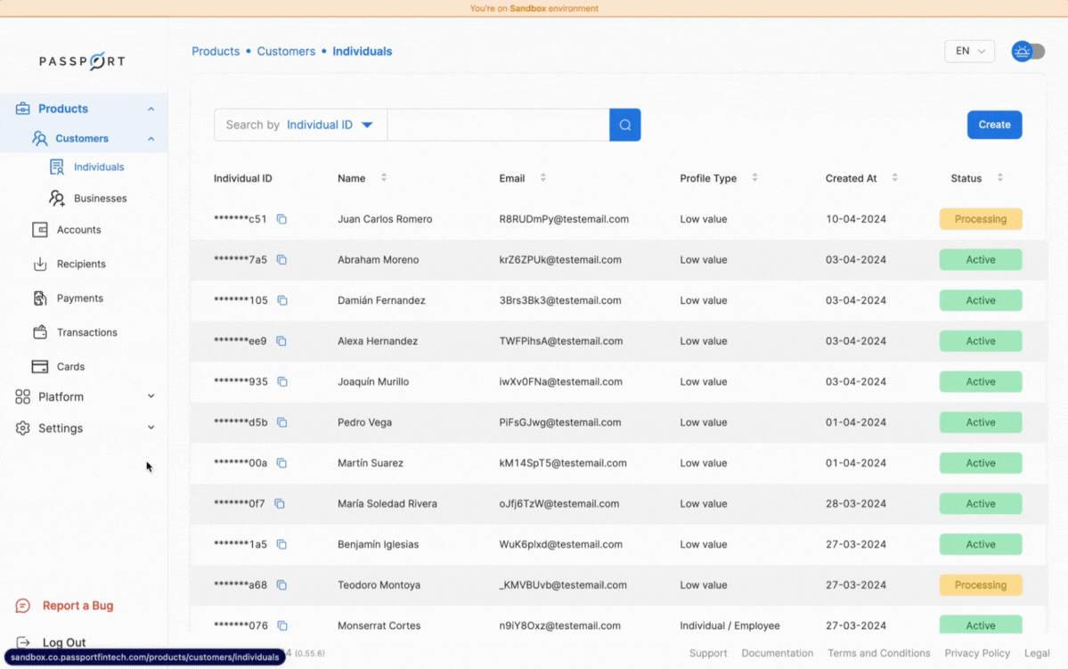The height and width of the screenshot is (669, 1068).
Task: Collapse the Customers submenu chevron
Action: point(151,139)
